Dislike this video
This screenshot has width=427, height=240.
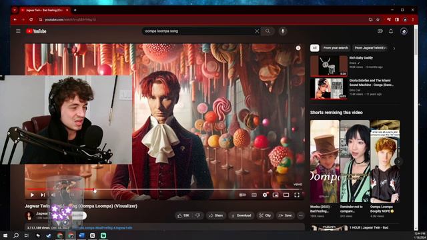click(x=198, y=215)
